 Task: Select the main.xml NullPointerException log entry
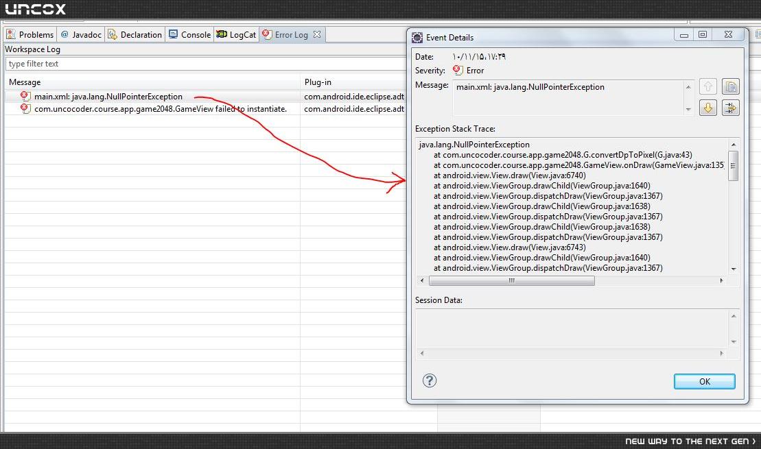click(108, 97)
